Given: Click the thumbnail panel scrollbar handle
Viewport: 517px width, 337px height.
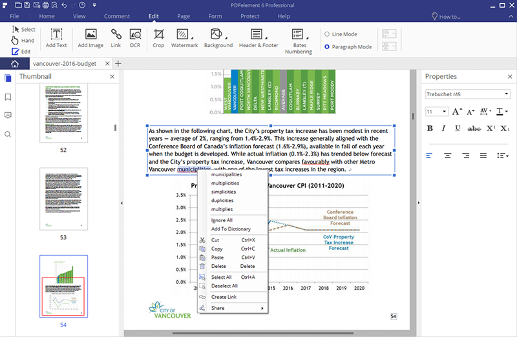Looking at the screenshot, I should 115,127.
